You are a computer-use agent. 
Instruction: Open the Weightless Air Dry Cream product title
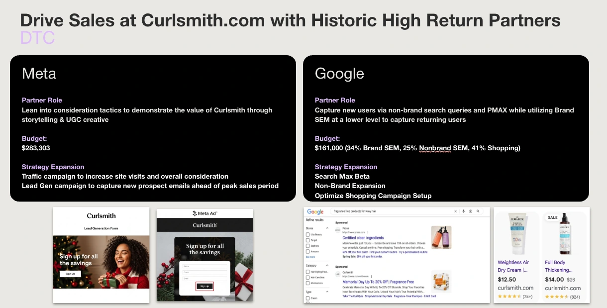[513, 266]
